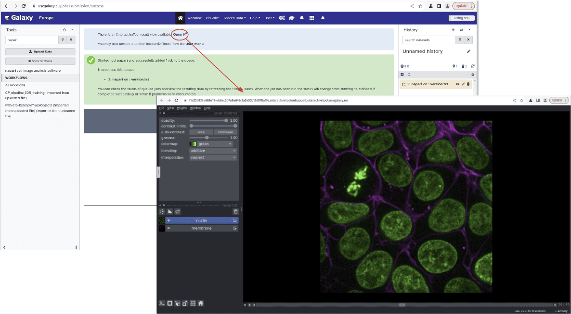Click the auto-contrast continuous button
The image size is (571, 314).
225,132
